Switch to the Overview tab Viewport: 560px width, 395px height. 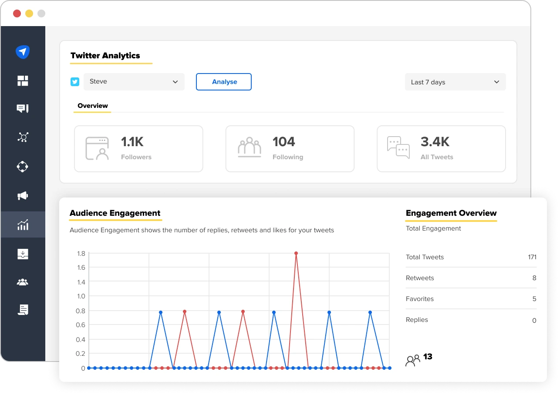pos(93,106)
